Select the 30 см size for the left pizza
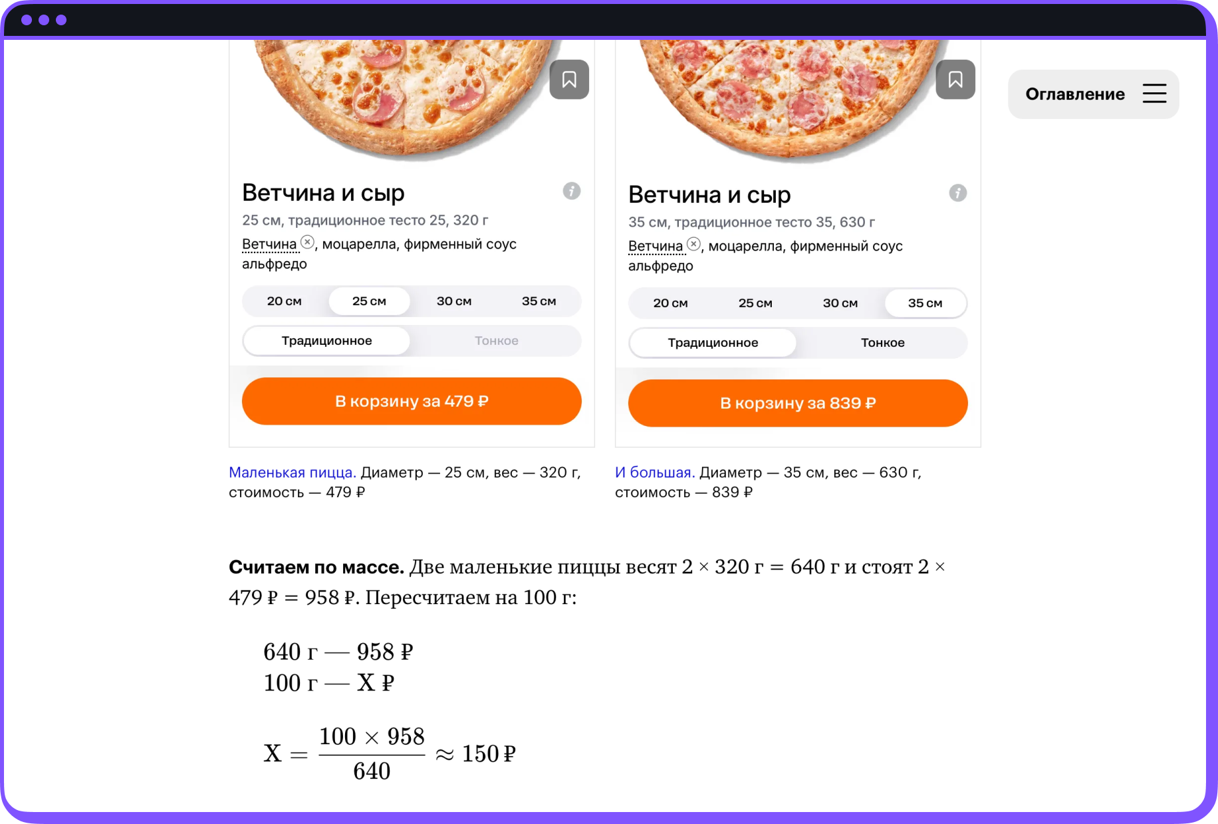The height and width of the screenshot is (824, 1218). click(x=454, y=300)
